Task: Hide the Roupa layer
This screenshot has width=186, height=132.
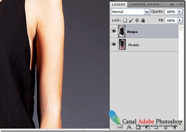Action: pos(114,31)
